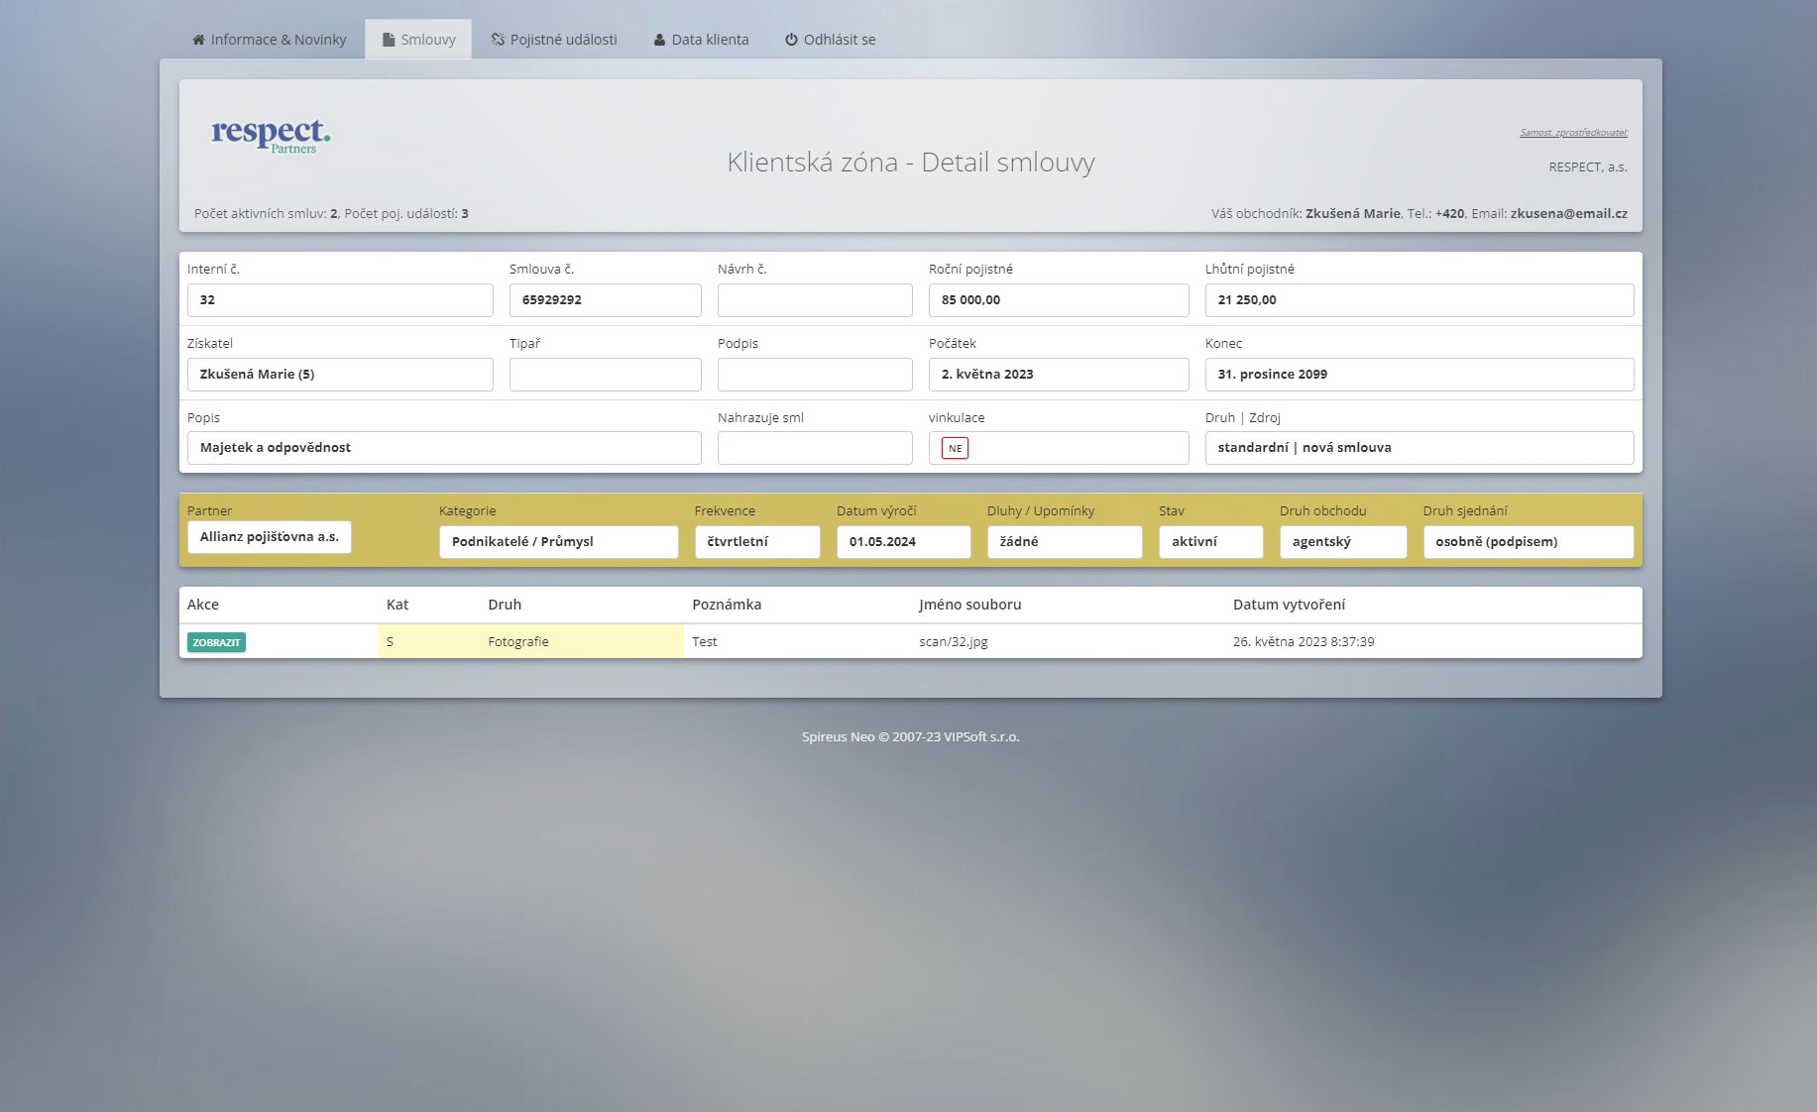The image size is (1817, 1112).
Task: Click the Allianz pojišťovna a.s. partner field
Action: coord(269,537)
